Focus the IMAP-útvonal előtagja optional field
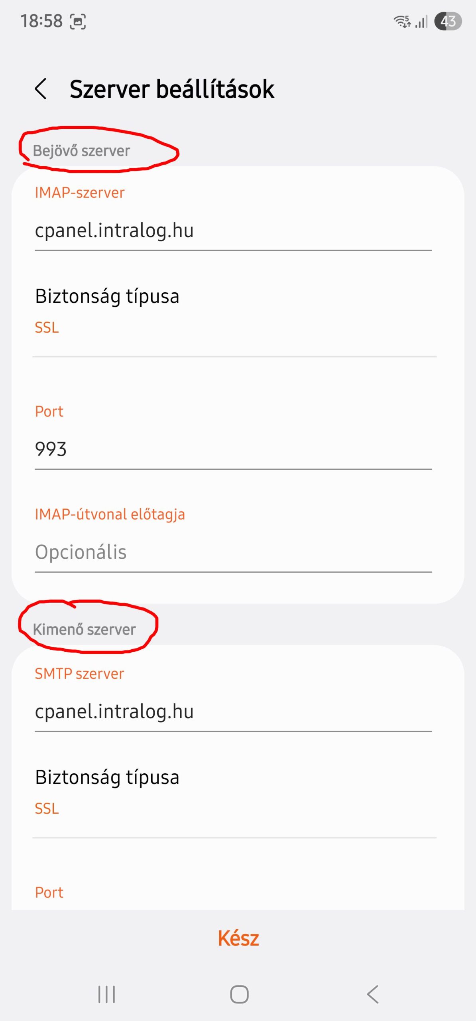 (233, 552)
